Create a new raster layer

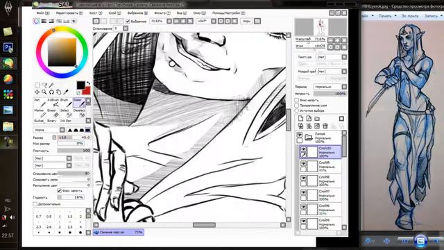tap(300, 119)
